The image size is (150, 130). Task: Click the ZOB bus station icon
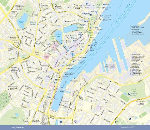pos(56,80)
